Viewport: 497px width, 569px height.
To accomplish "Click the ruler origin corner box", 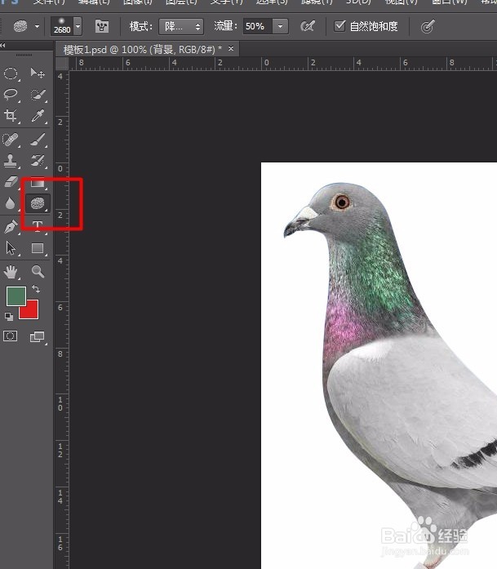I will click(x=62, y=63).
